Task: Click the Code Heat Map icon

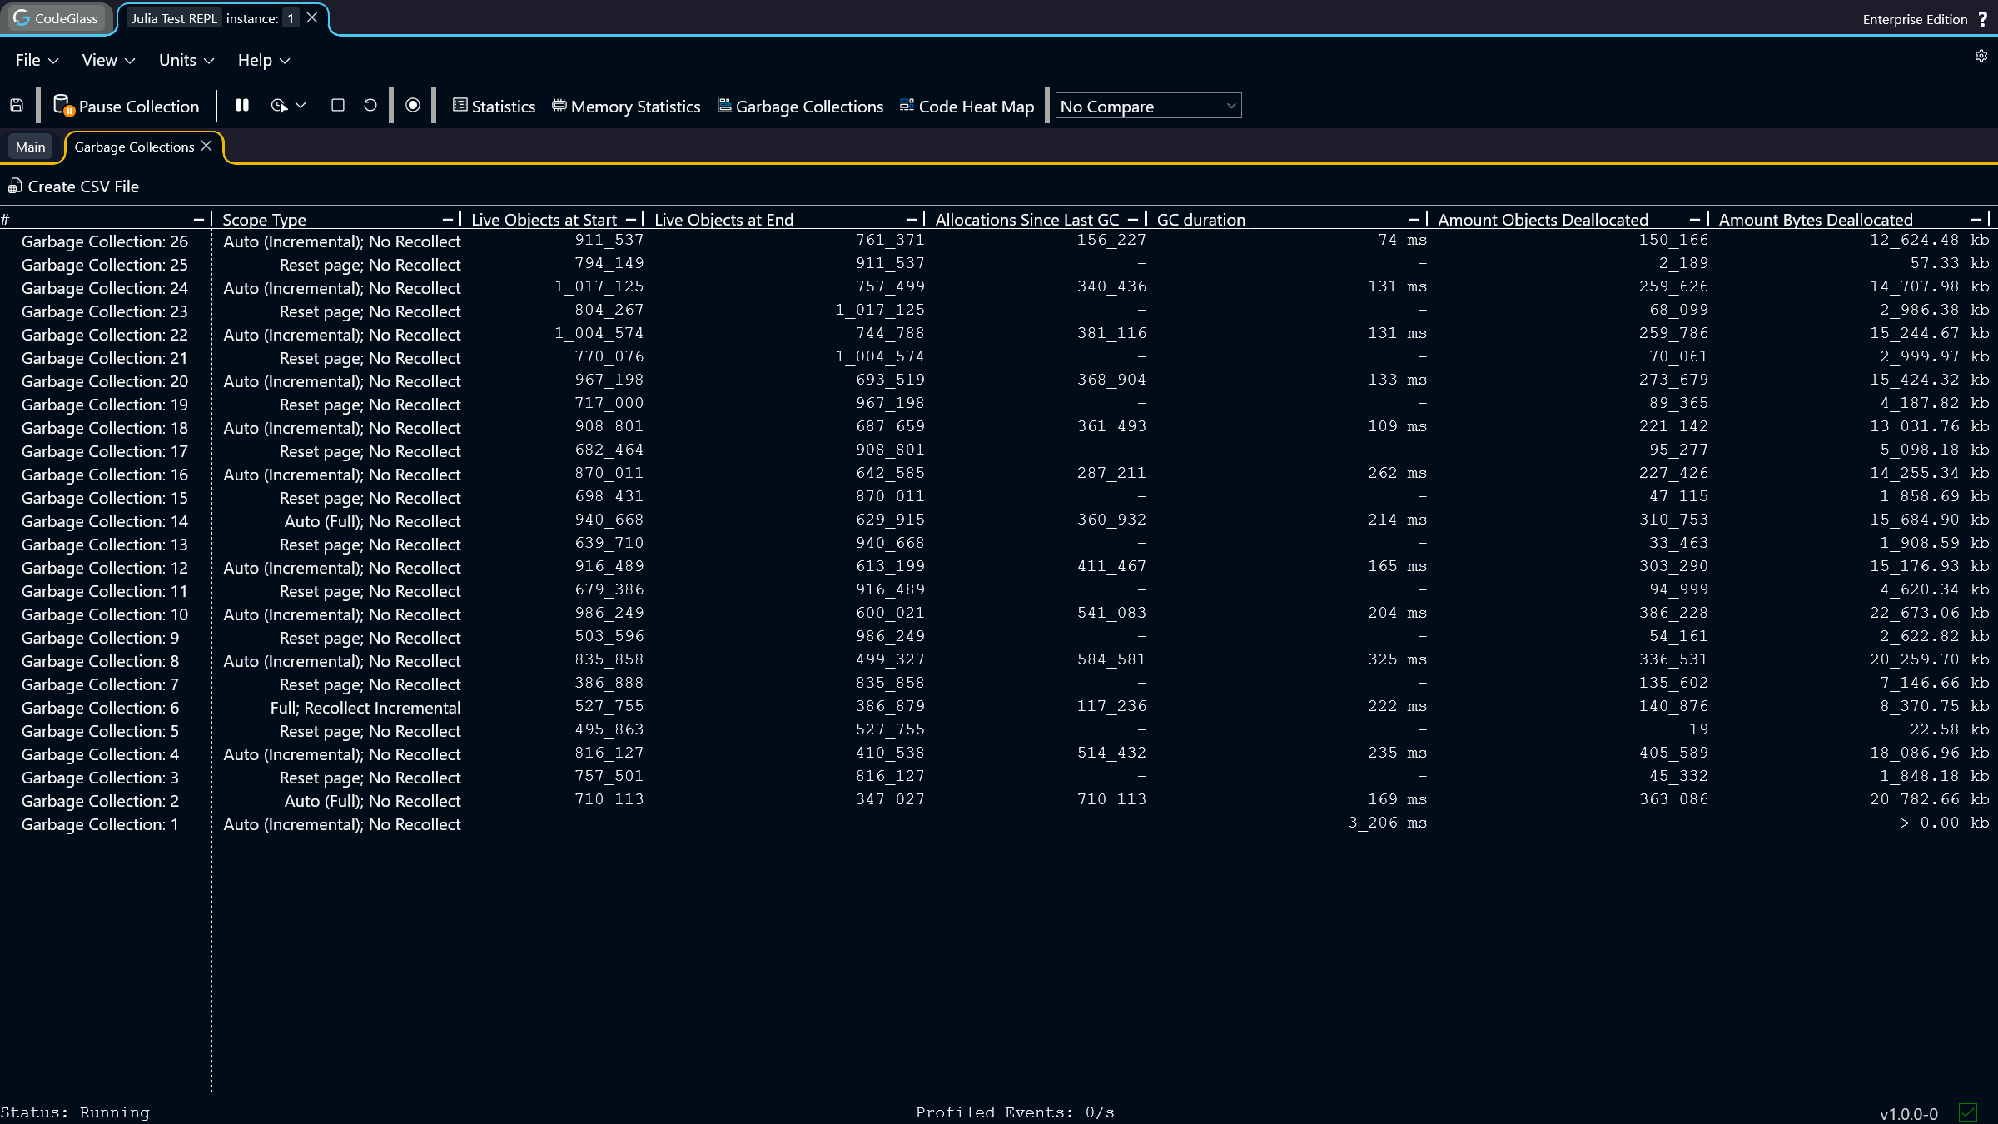Action: click(x=907, y=105)
